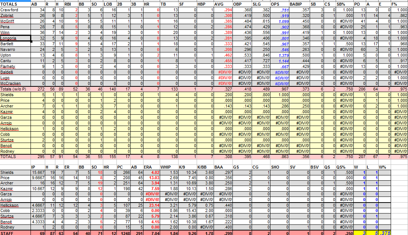Click the Flarhety name cell
The height and width of the screenshot is (235, 408).
[15, 66]
